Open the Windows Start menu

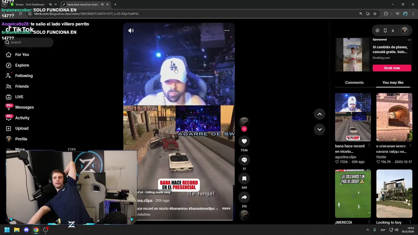(7, 230)
